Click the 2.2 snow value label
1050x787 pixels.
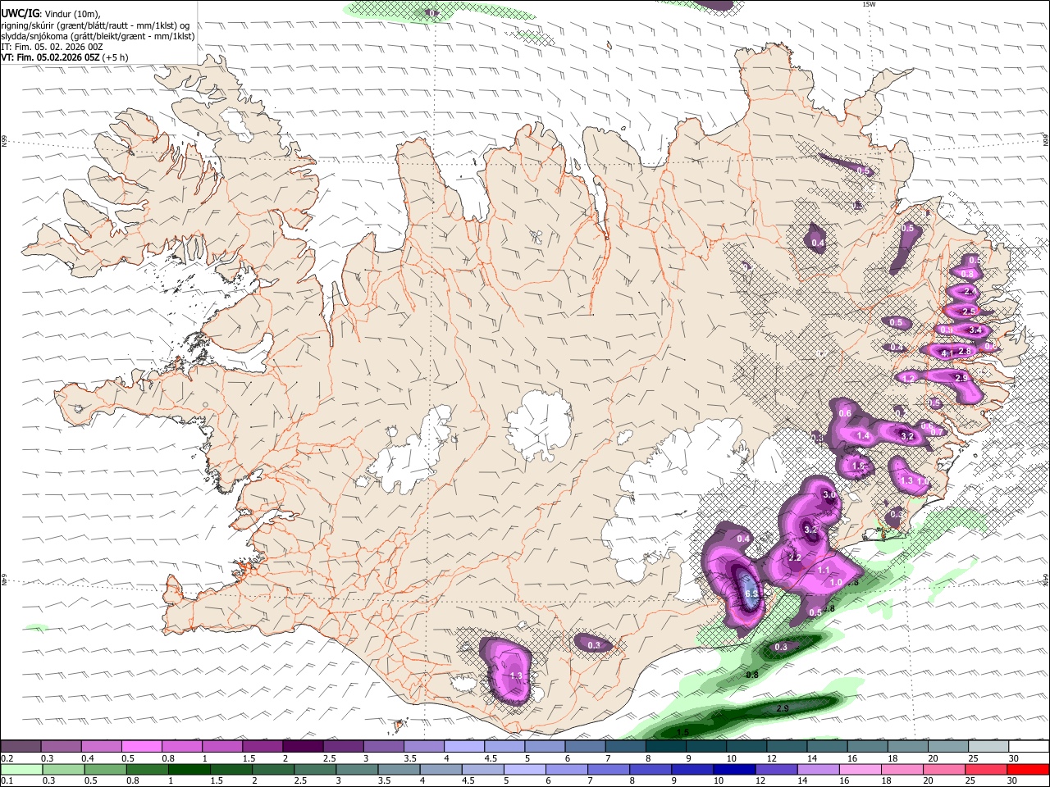coord(794,557)
